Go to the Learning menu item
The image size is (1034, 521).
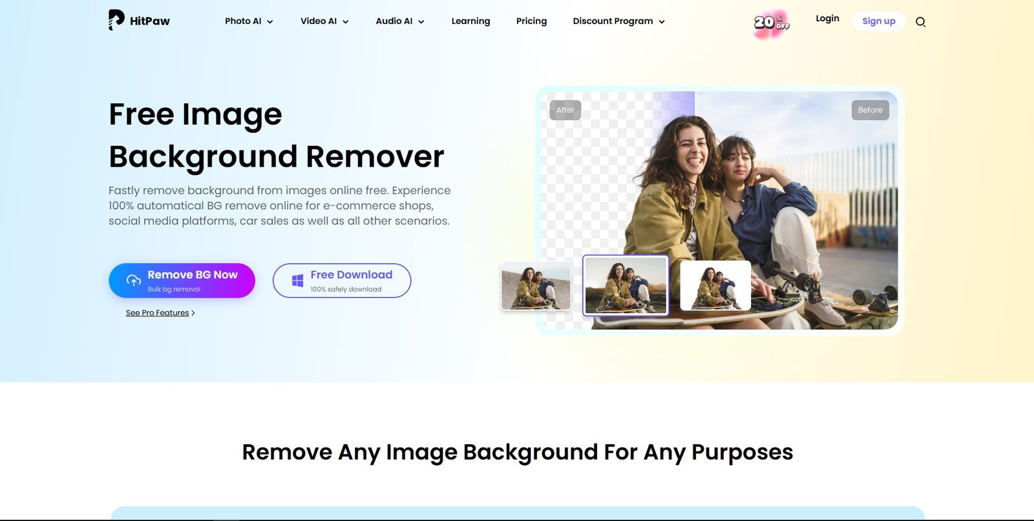click(470, 21)
